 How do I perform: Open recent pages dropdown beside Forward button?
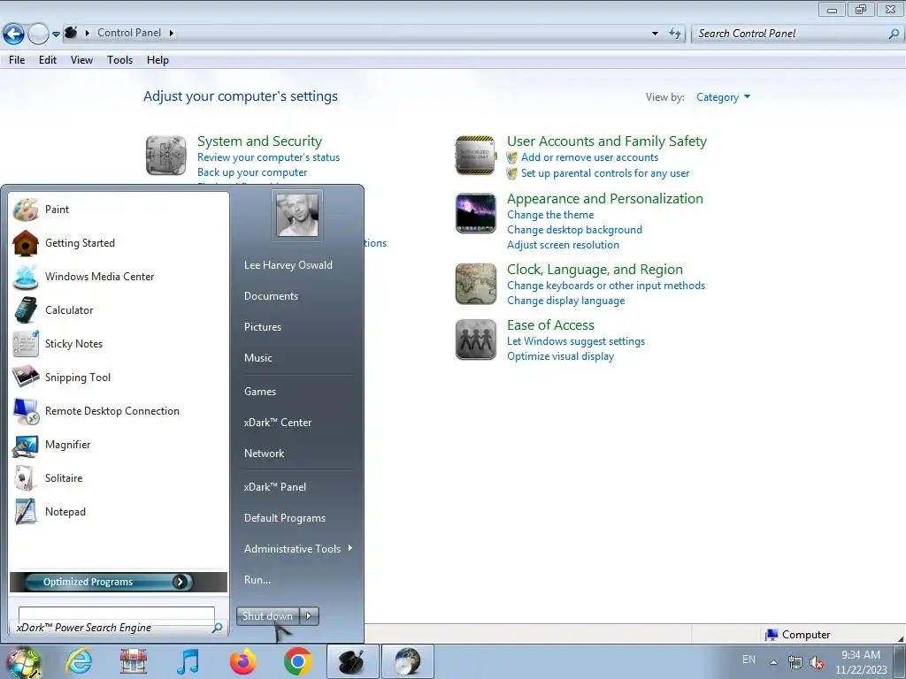tap(56, 34)
